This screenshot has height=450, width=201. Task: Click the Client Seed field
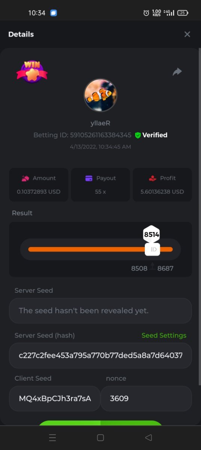[x=55, y=398]
